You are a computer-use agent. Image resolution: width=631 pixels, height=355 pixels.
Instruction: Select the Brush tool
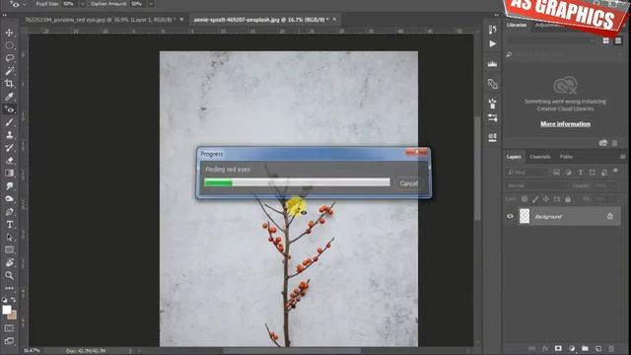click(x=9, y=122)
